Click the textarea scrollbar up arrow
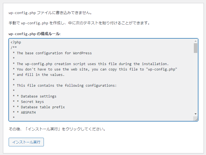Viewport: 206px width, 155px height. click(195, 41)
